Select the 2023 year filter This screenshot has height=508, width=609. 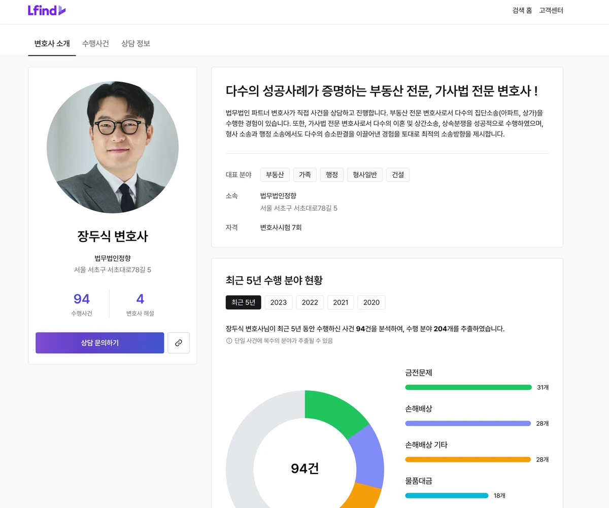point(279,302)
